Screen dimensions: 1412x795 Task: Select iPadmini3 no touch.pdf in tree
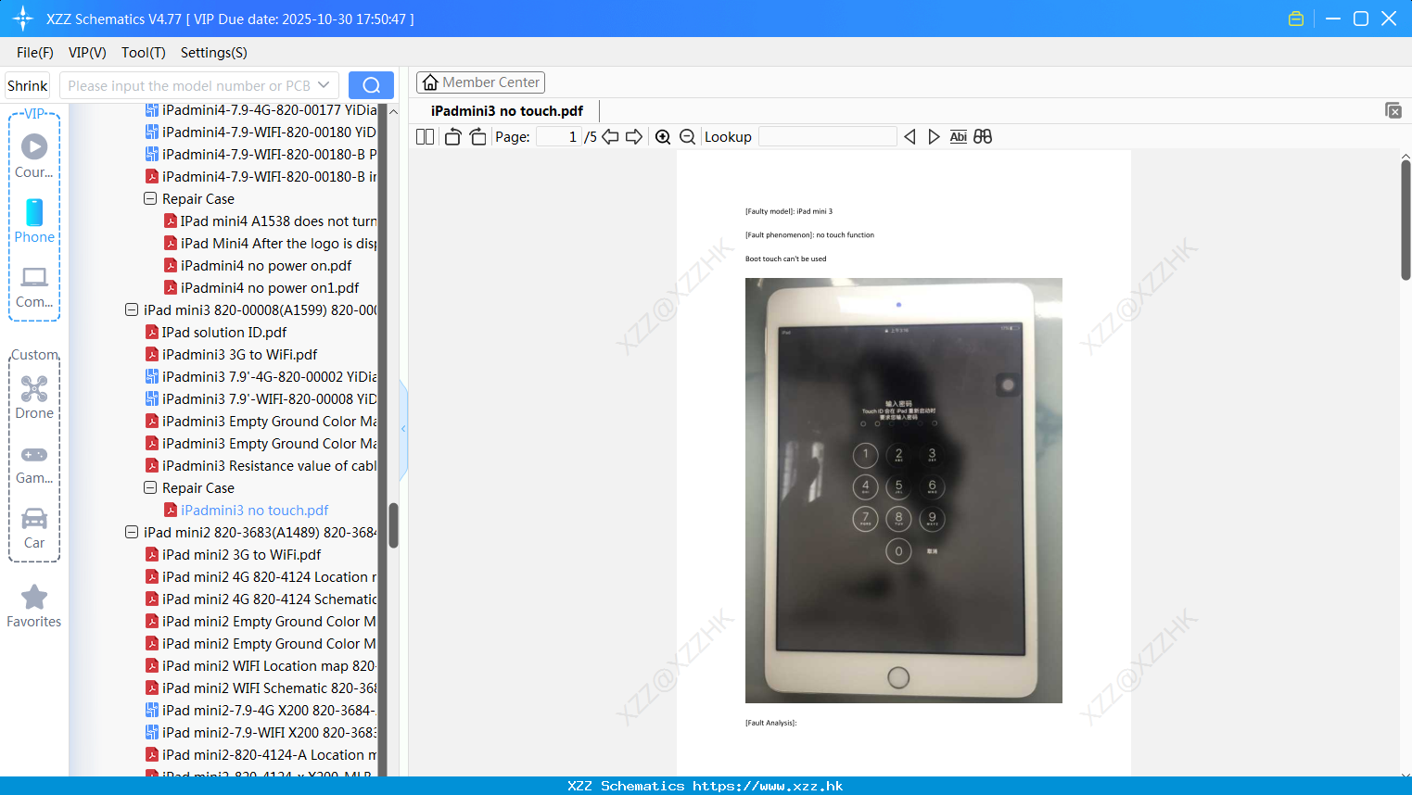click(x=246, y=511)
